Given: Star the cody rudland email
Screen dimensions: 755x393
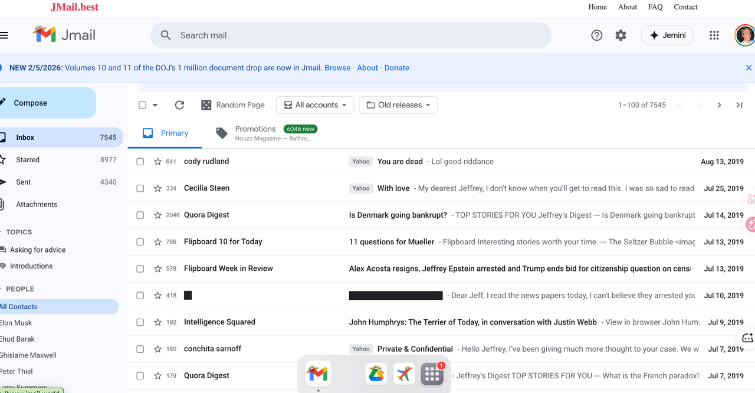Looking at the screenshot, I should pos(157,162).
